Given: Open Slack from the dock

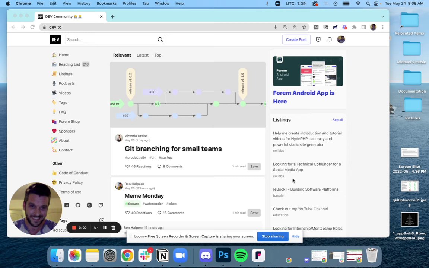Looking at the screenshot, I should point(145,255).
